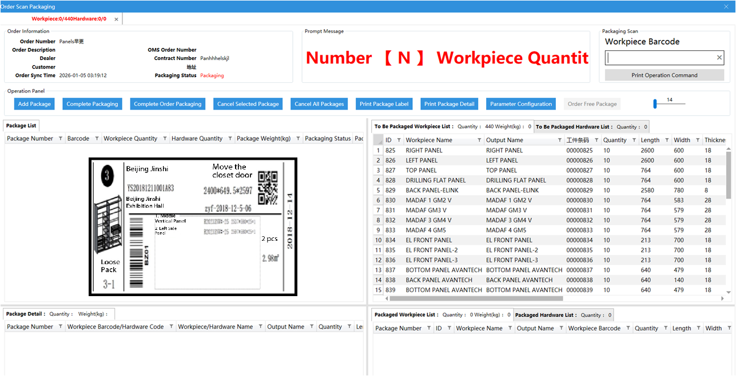Switch to Packaged Hardware List tab
The height and width of the screenshot is (376, 736).
pos(563,315)
